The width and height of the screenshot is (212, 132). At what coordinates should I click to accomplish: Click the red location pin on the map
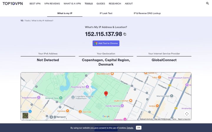pos(106,94)
